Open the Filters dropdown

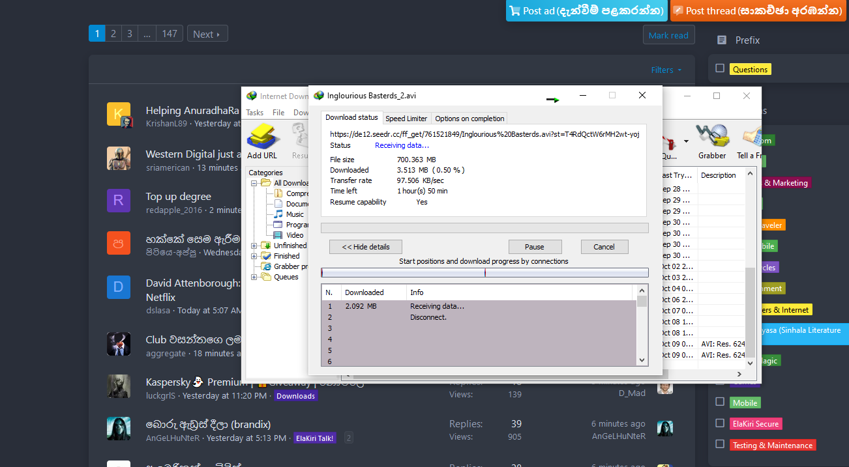[666, 70]
